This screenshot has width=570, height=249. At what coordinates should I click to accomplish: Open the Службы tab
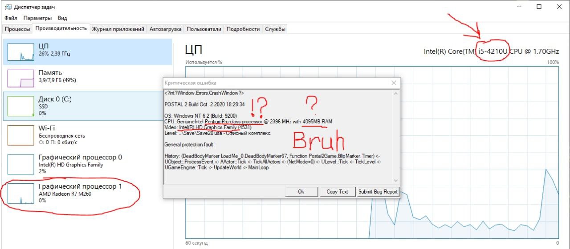point(275,29)
